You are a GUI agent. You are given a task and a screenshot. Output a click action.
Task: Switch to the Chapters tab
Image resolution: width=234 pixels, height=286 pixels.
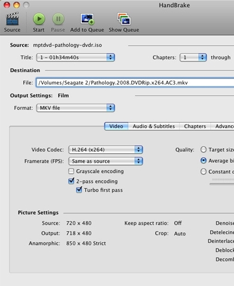click(195, 126)
